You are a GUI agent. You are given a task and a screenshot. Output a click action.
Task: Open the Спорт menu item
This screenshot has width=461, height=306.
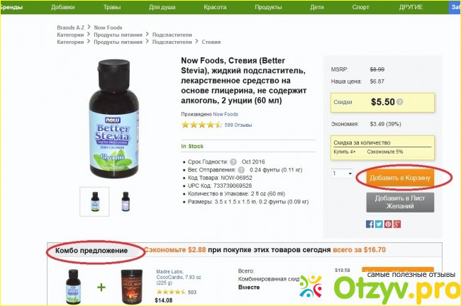point(360,7)
